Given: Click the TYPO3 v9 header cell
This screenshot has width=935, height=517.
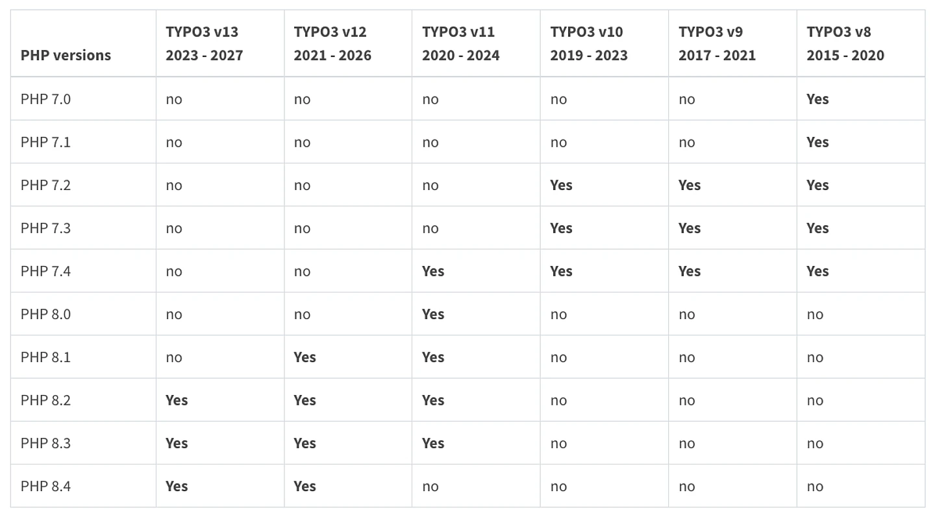Looking at the screenshot, I should tap(717, 43).
